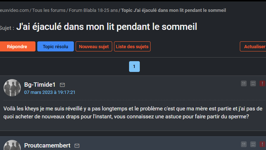Blacklist Bg-Timide1 using the sad face icon
The width and height of the screenshot is (266, 150).
(253, 83)
